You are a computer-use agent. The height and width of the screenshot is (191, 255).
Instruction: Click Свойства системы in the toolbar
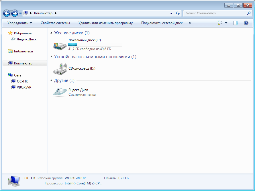(55, 23)
